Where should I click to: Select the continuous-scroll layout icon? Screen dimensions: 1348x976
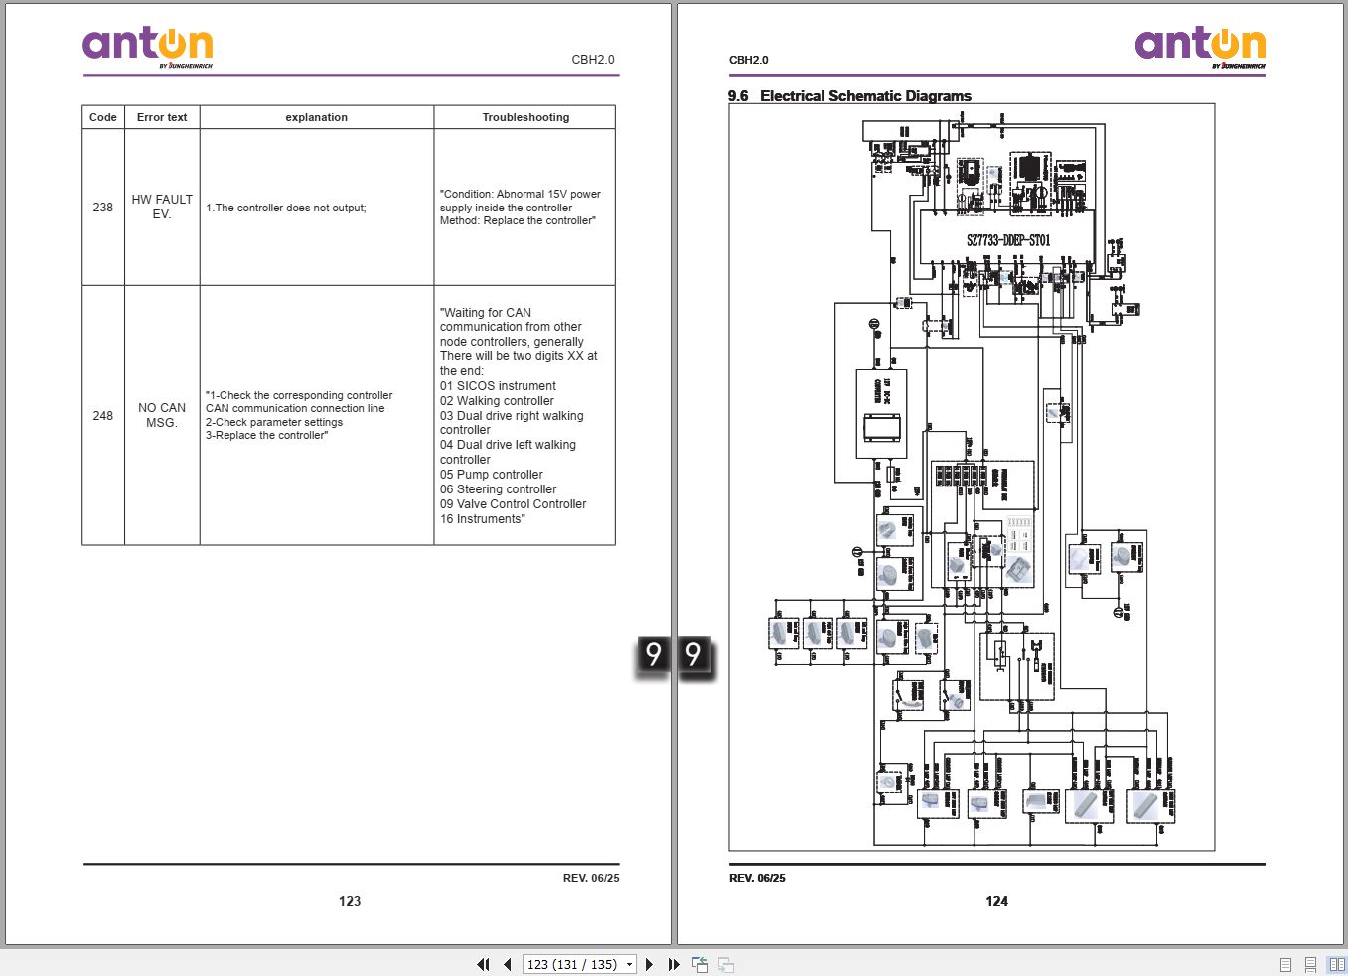click(x=1308, y=964)
